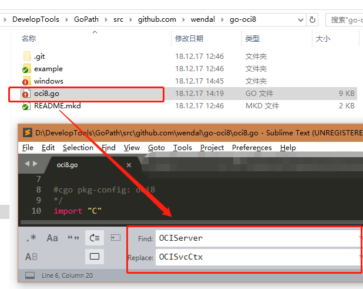363x289 pixels.
Task: Click github.com breadcrumb in address bar
Action: (157, 19)
